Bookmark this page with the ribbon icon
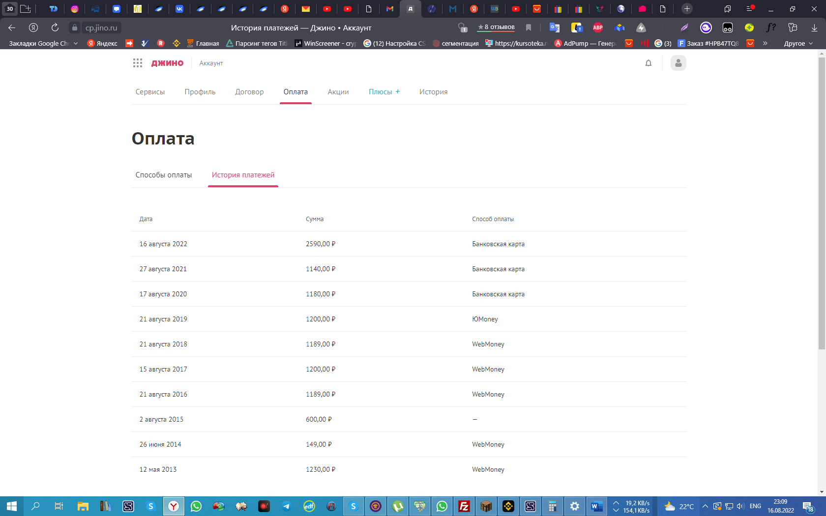Screen dimensions: 826x516 tap(529, 28)
